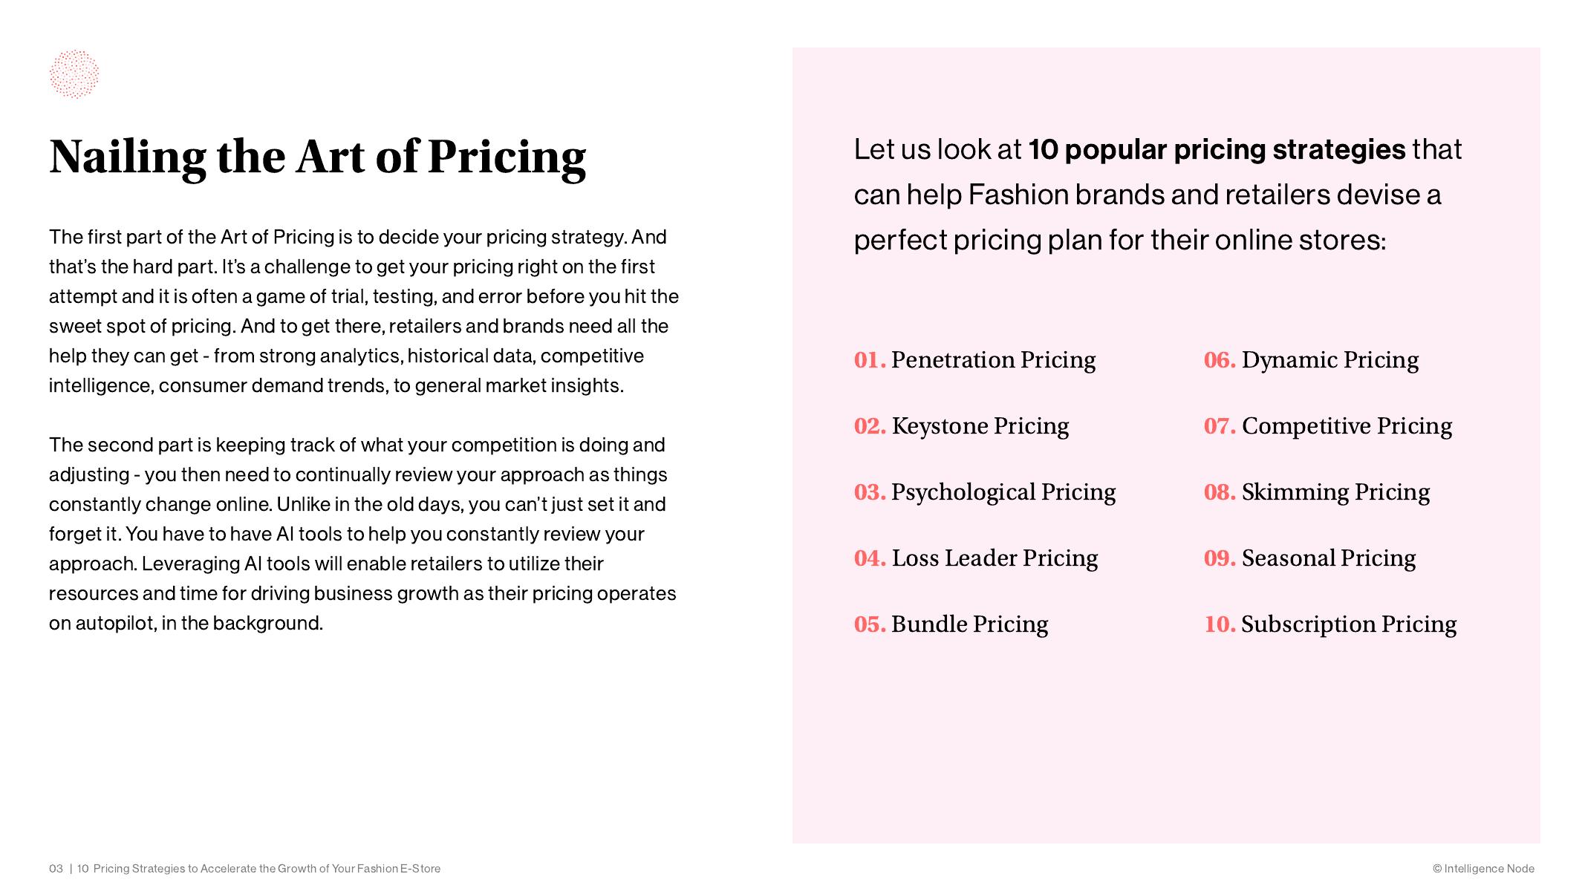Open 07. Competitive Pricing item
The width and height of the screenshot is (1585, 891).
tap(1327, 426)
